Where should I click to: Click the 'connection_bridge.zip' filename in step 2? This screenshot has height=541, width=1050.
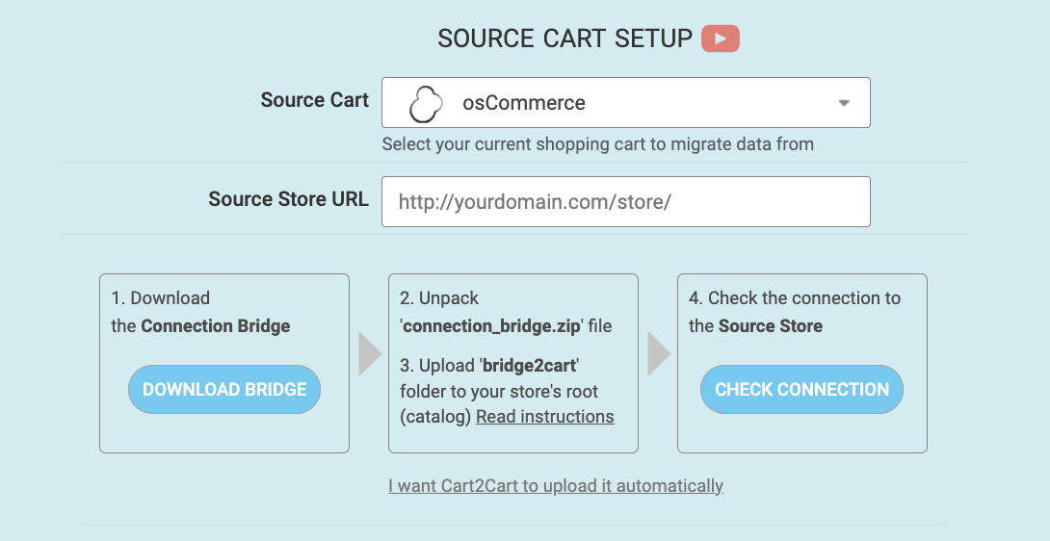pyautogui.click(x=491, y=326)
